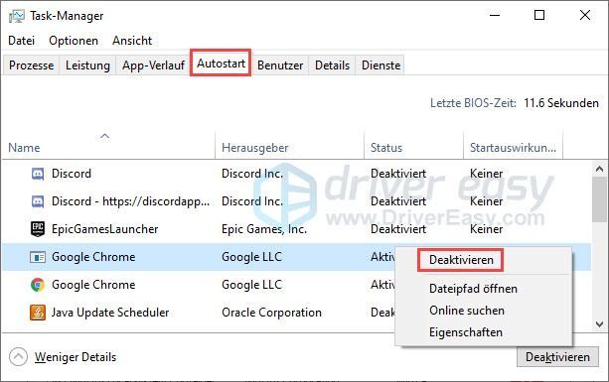
Task: Click the Java Update Scheduler icon
Action: coord(38,313)
